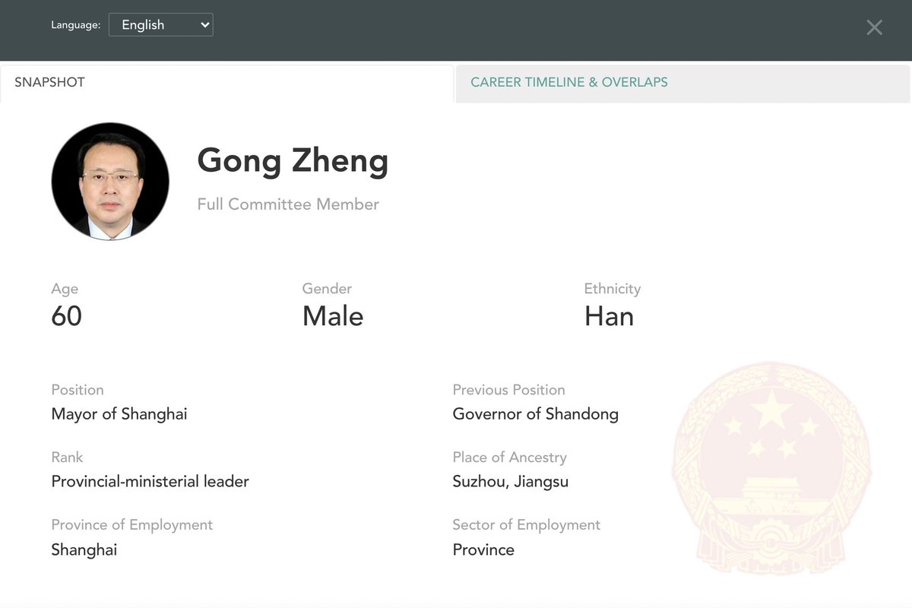This screenshot has height=608, width=912.
Task: Click the Previous Position field label
Action: [509, 390]
